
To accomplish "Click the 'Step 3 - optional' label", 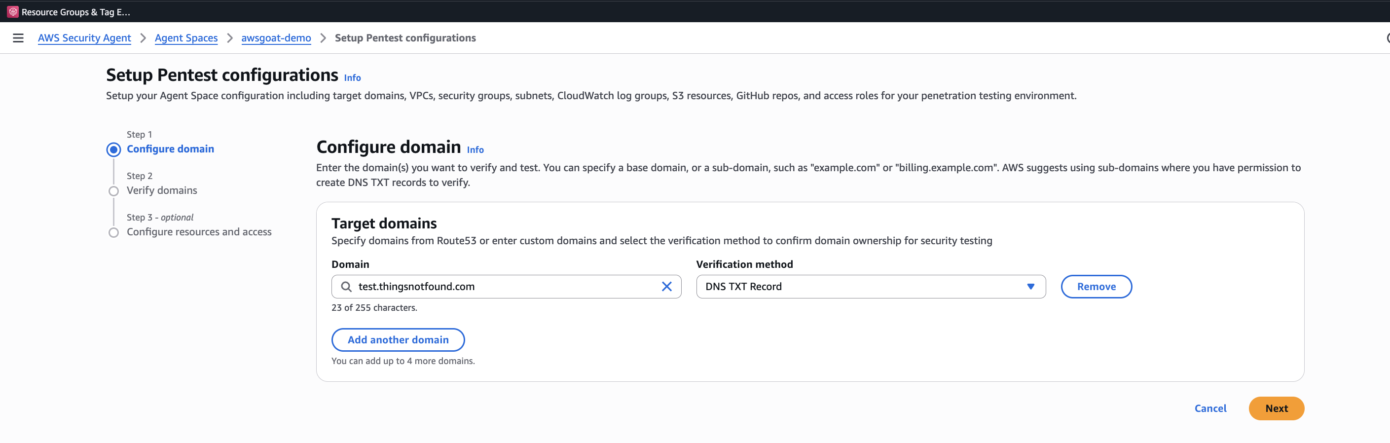I will tap(160, 218).
